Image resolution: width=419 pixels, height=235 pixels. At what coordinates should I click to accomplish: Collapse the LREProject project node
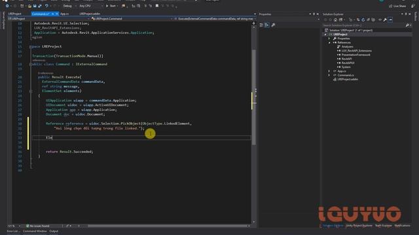click(325, 35)
